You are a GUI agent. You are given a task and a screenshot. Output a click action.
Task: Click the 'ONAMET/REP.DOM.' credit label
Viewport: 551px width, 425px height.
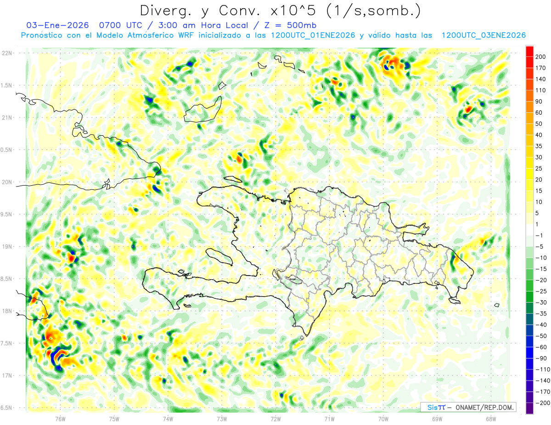tap(484, 408)
